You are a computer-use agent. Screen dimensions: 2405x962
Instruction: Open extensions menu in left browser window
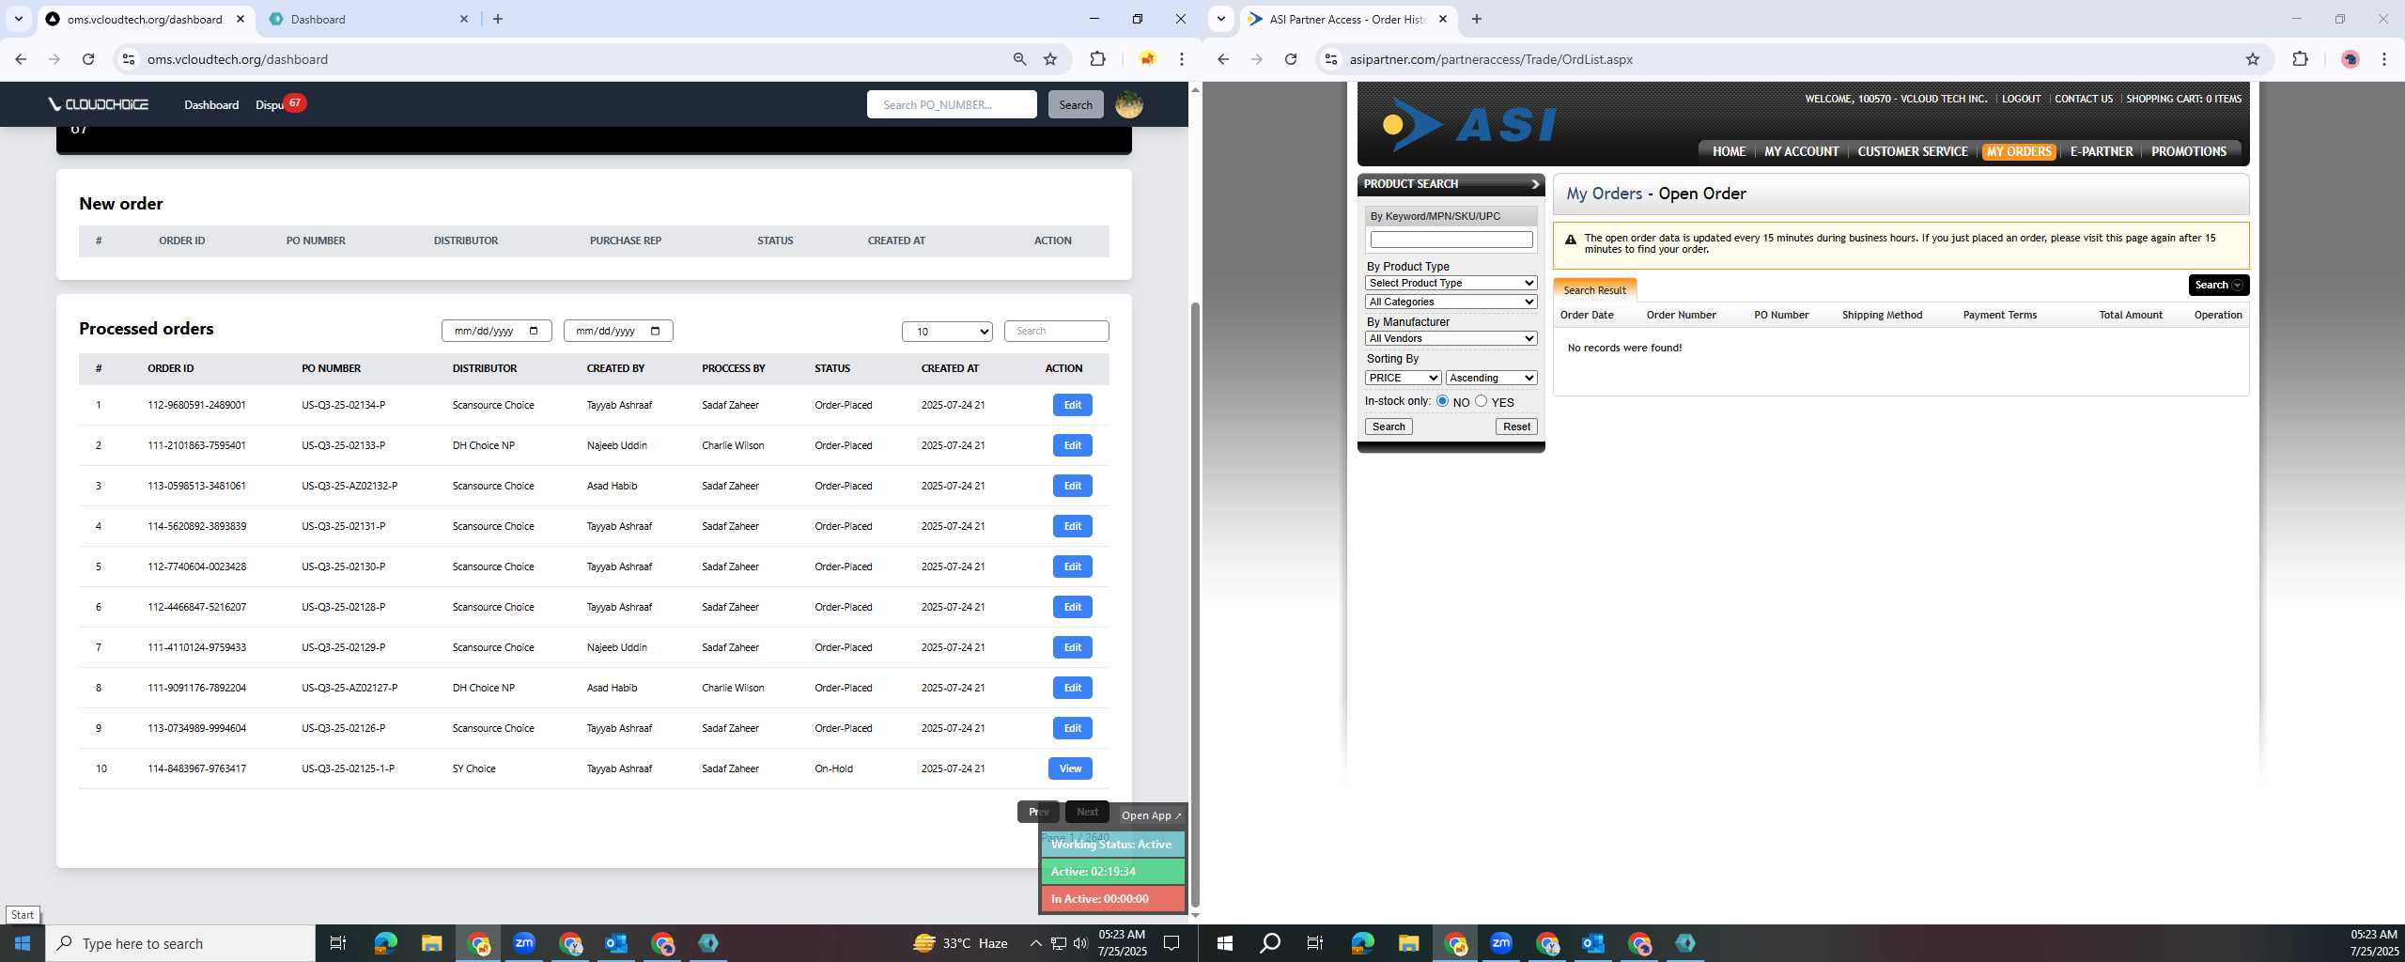point(1097,59)
